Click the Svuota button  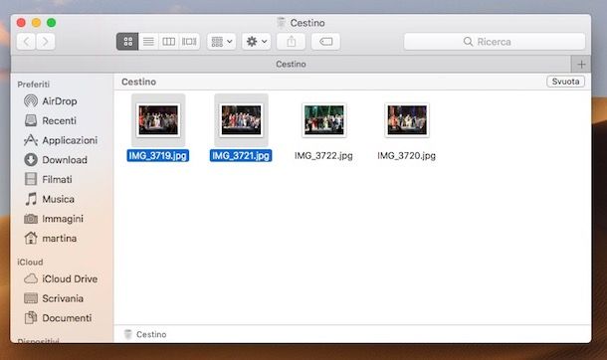coord(565,82)
